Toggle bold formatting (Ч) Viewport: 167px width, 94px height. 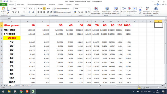(13, 12)
